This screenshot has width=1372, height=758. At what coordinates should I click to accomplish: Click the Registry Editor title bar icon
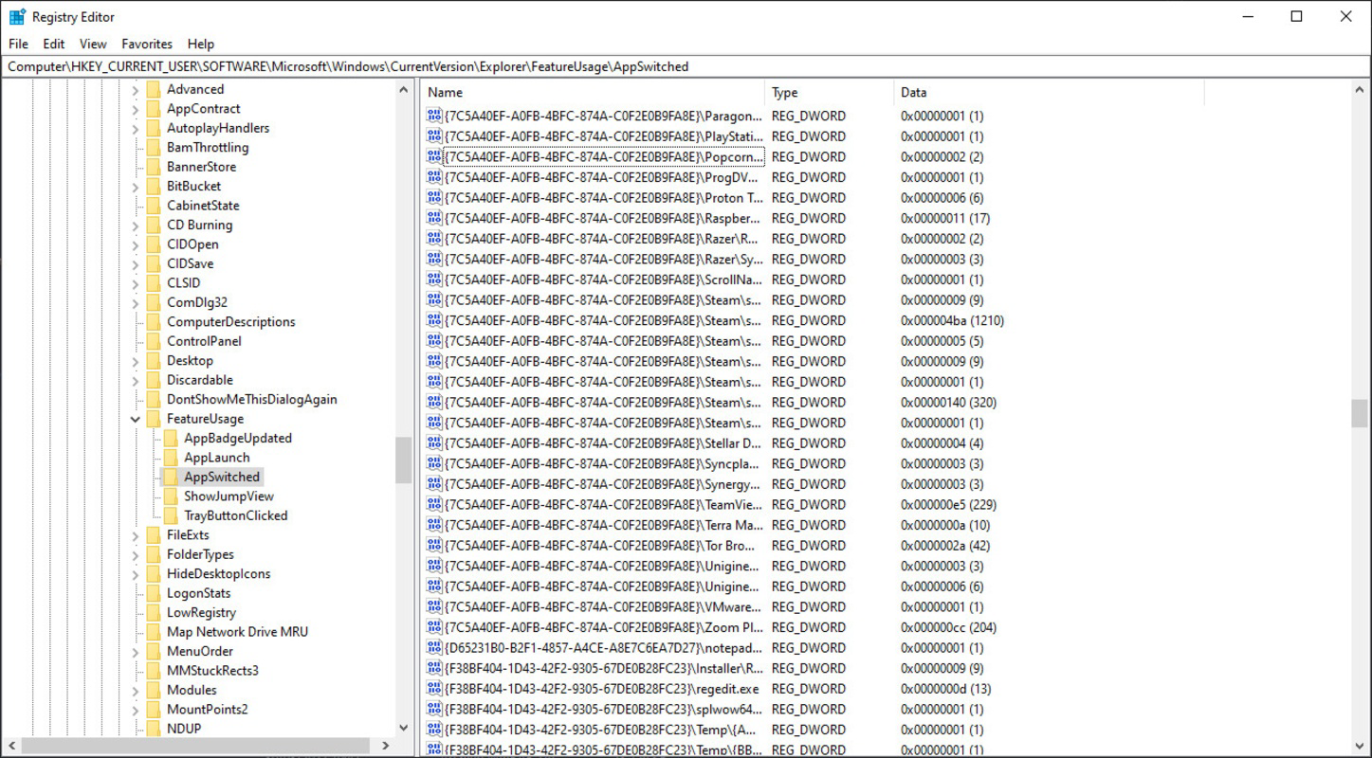[x=17, y=16]
